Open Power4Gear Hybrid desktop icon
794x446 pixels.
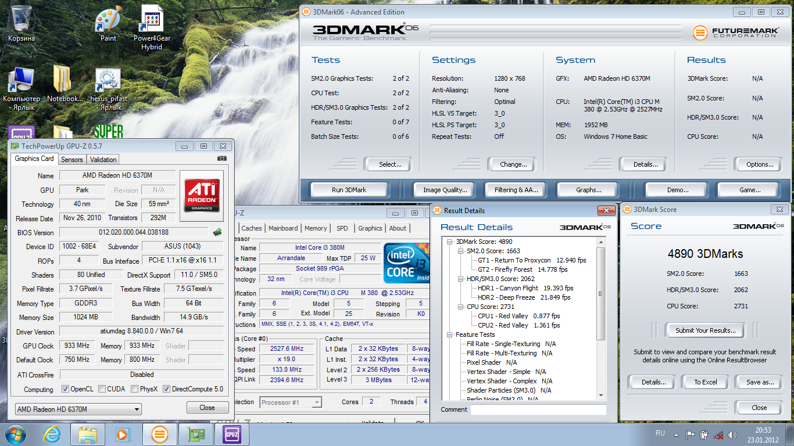[152, 27]
